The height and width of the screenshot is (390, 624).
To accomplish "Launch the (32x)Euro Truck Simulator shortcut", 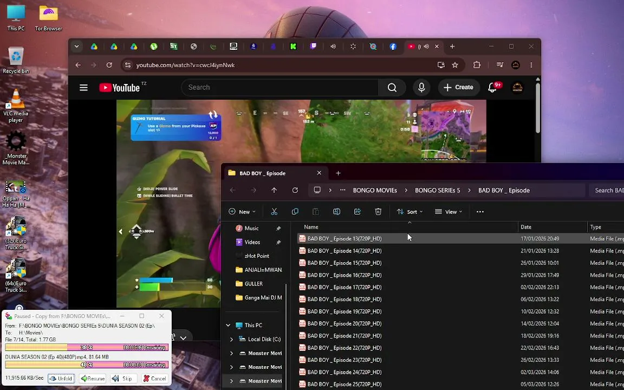I will (16, 233).
